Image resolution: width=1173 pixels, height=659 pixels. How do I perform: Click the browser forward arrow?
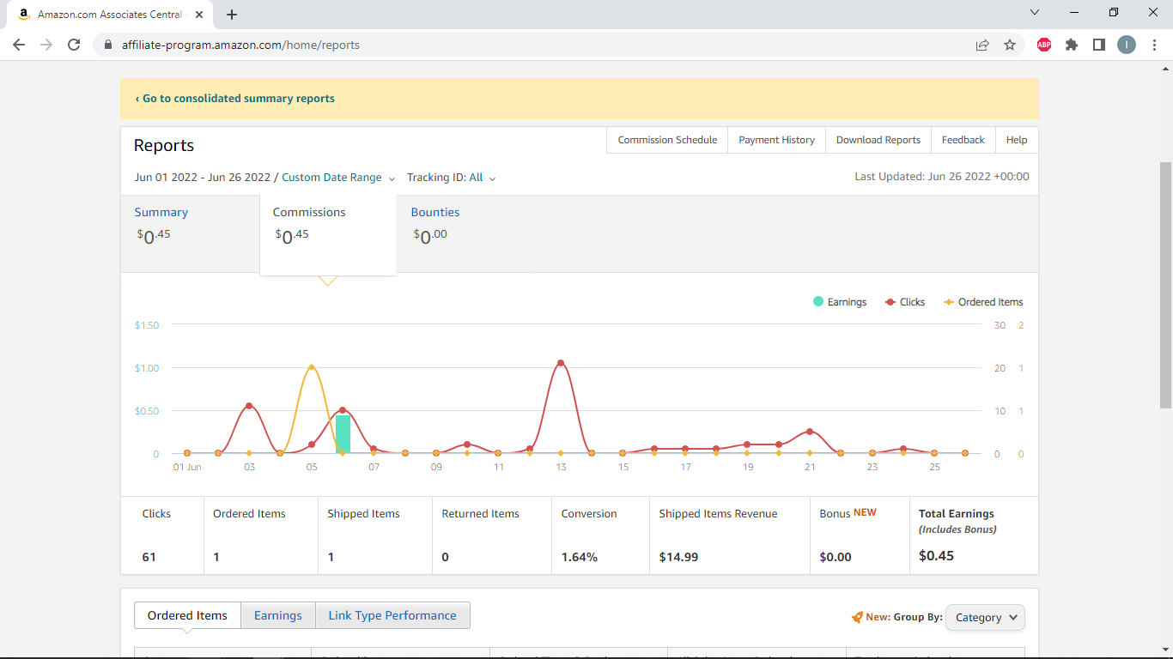coord(46,45)
